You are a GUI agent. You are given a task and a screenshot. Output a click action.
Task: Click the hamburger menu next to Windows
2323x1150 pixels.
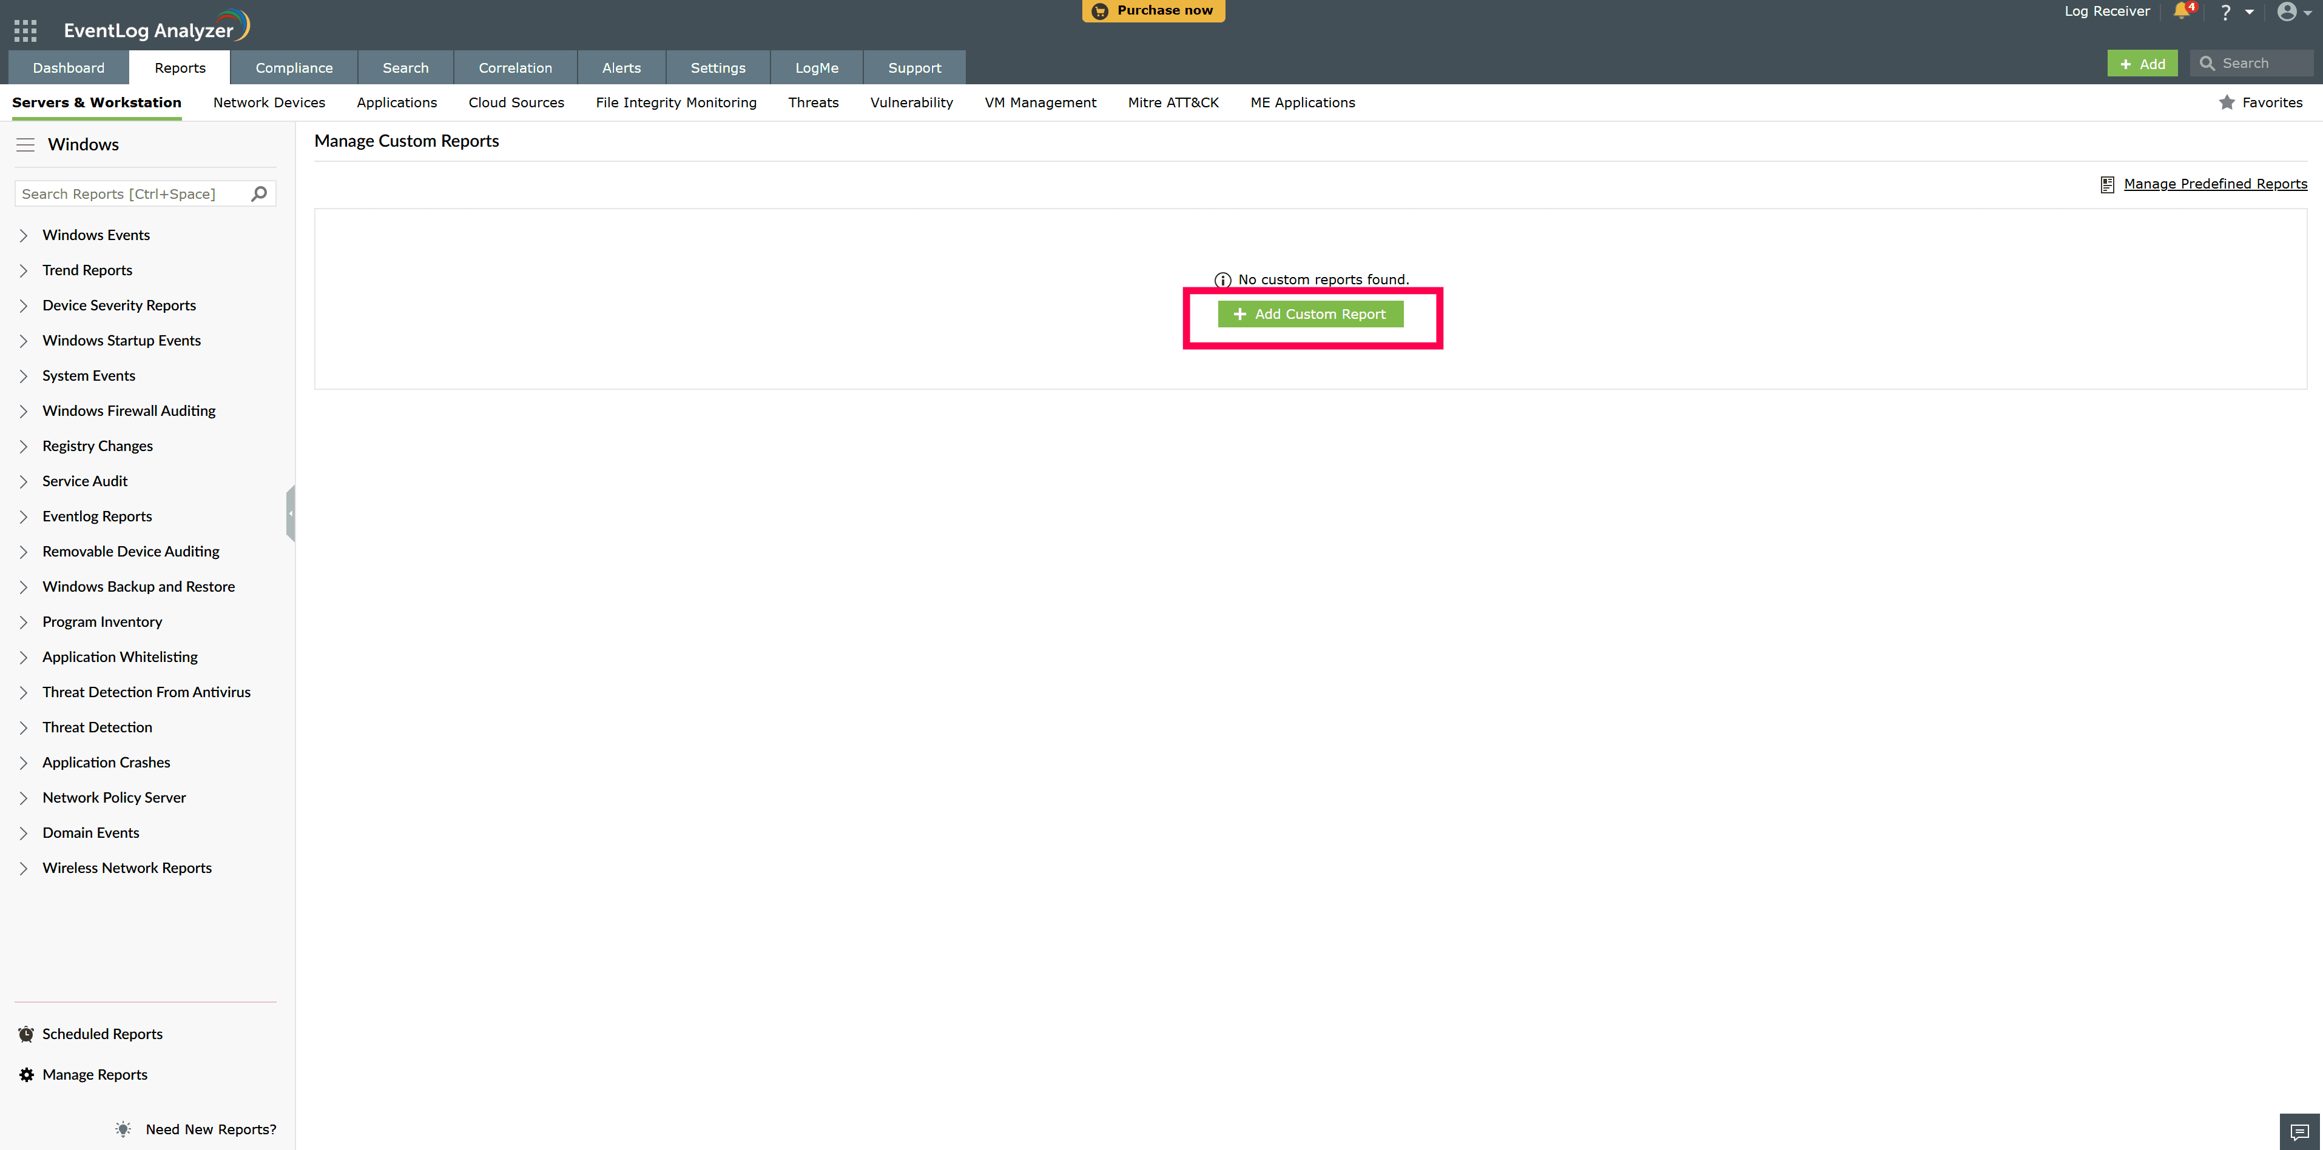coord(25,144)
